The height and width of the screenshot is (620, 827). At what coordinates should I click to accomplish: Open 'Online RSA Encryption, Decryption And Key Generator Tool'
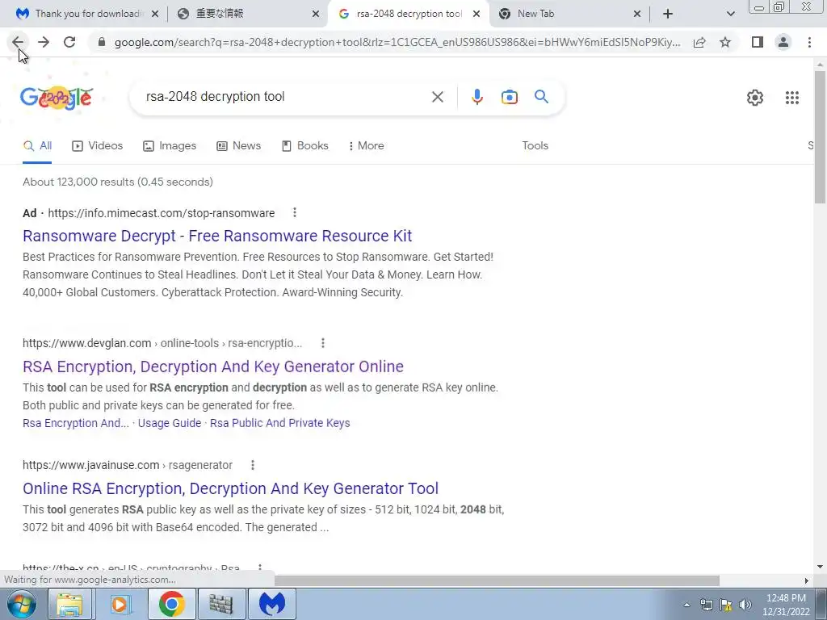click(x=230, y=488)
